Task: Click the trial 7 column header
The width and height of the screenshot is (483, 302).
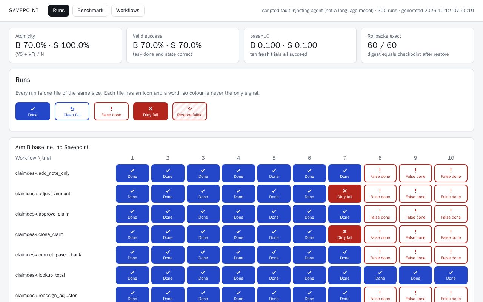Action: [345, 158]
